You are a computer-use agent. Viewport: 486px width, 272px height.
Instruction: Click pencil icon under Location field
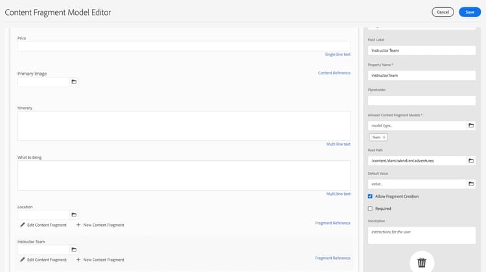22,225
